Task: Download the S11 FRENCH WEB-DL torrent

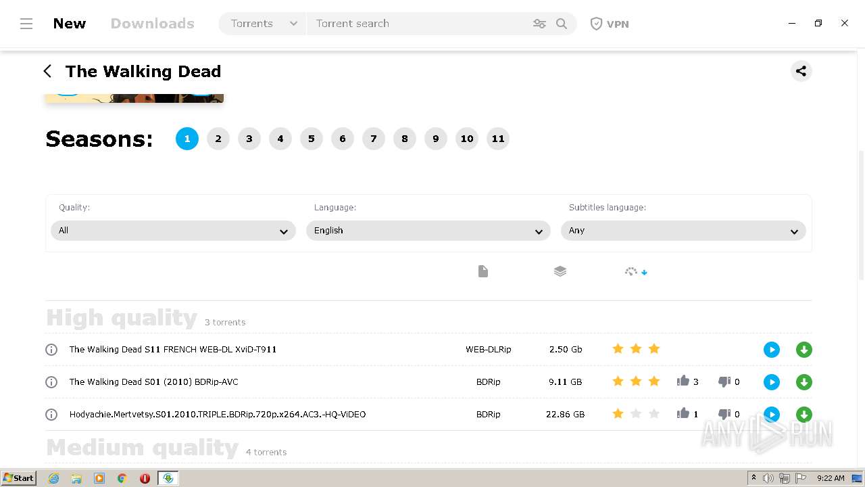Action: tap(804, 350)
